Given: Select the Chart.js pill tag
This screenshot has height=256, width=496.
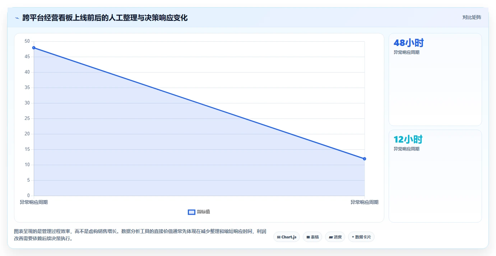Looking at the screenshot, I should pyautogui.click(x=287, y=237).
